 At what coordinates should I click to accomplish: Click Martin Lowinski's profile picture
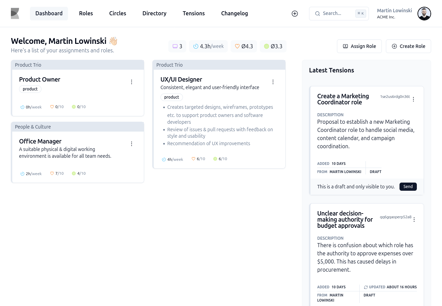click(424, 14)
